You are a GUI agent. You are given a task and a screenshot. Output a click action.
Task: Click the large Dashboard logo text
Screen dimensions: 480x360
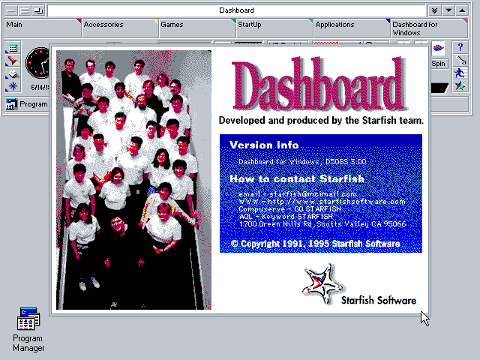pos(319,83)
